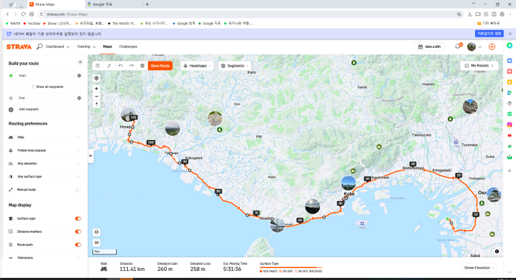Click the Save Route button
The image size is (516, 280).
coord(160,65)
